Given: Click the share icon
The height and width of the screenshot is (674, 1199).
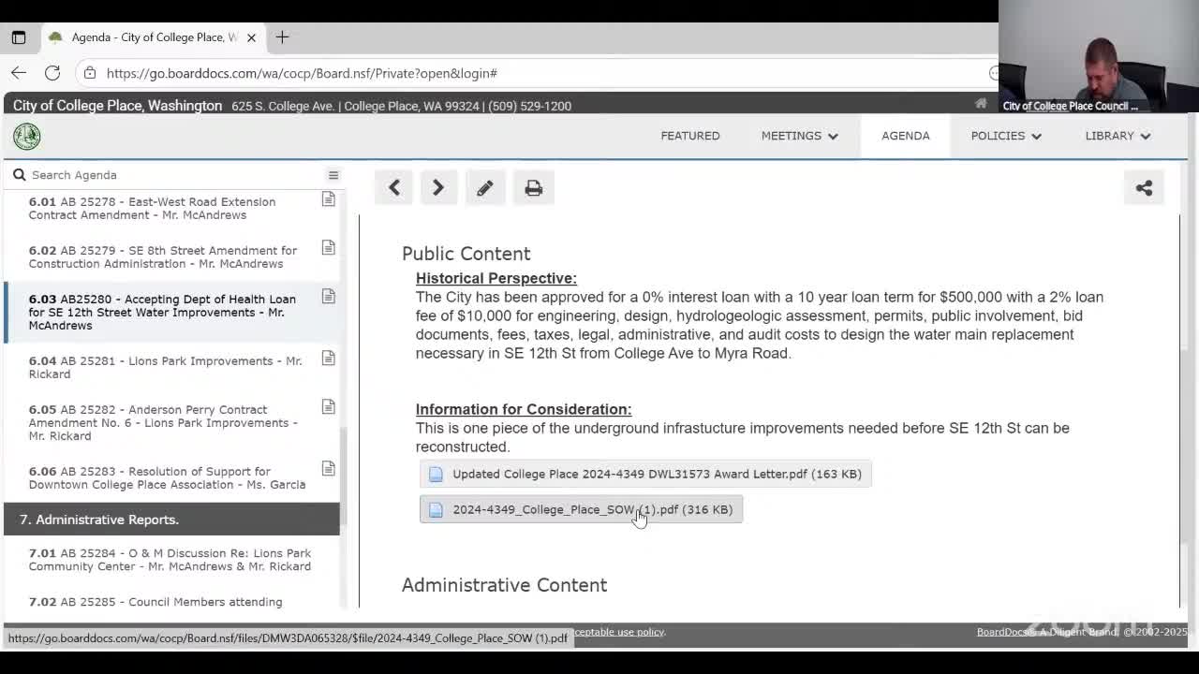Looking at the screenshot, I should 1144,188.
